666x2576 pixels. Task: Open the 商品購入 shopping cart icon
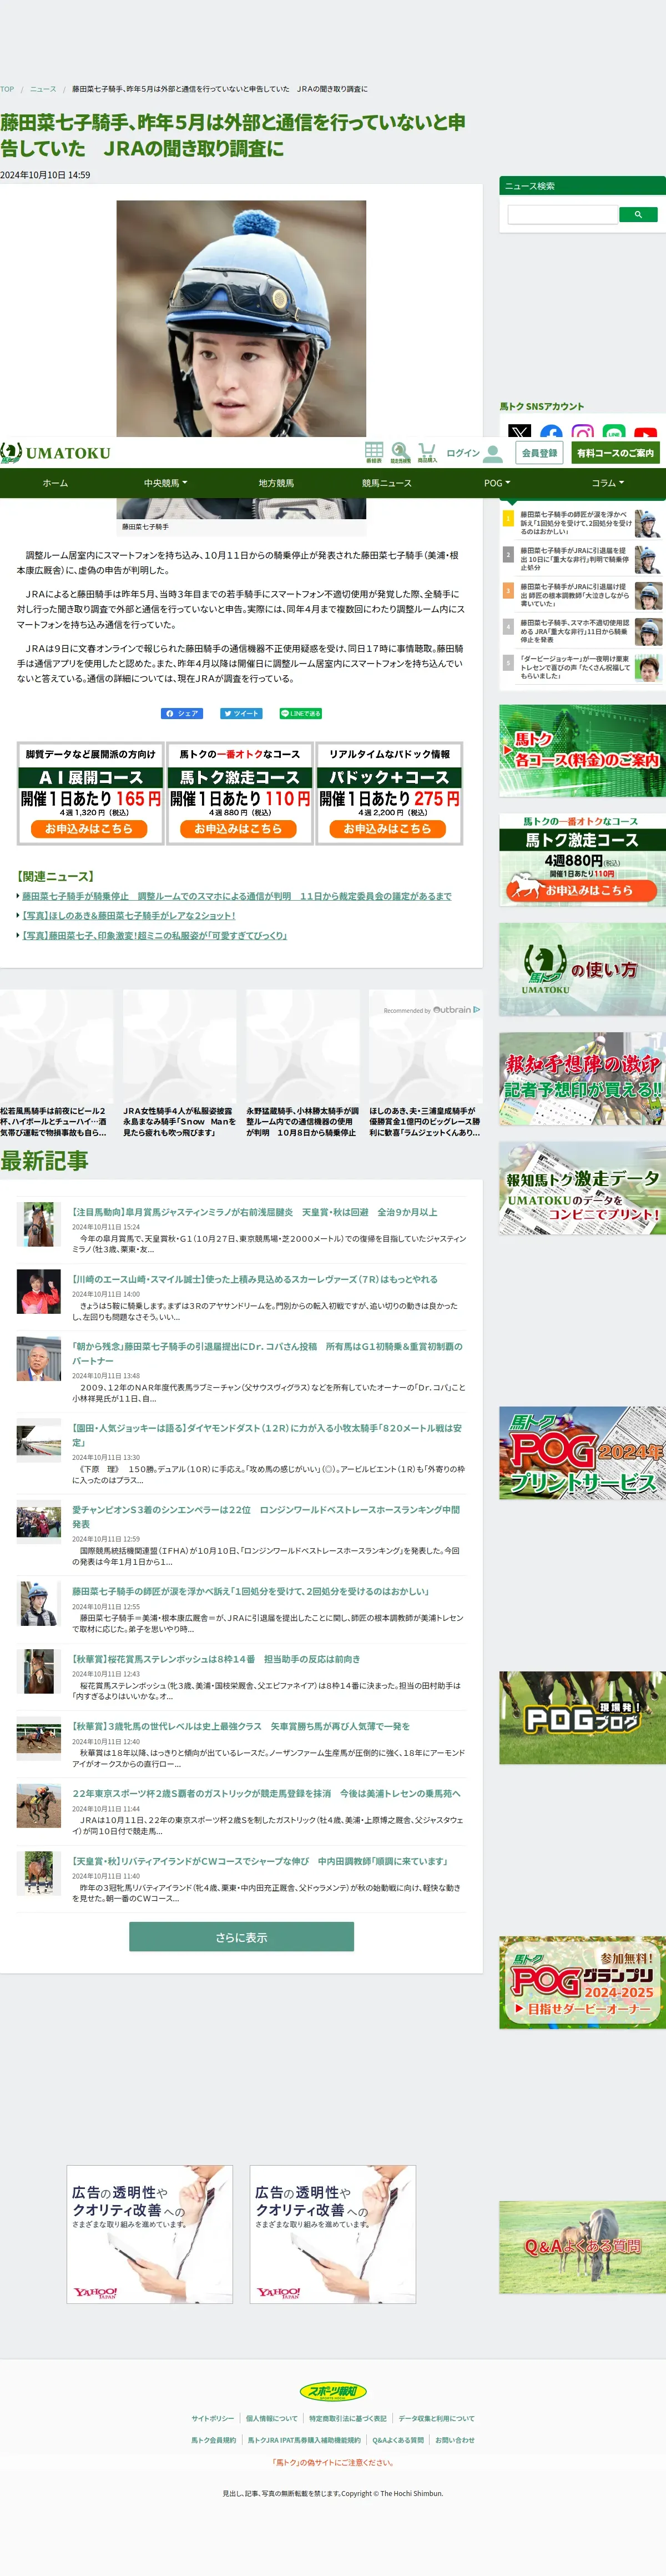(x=427, y=452)
